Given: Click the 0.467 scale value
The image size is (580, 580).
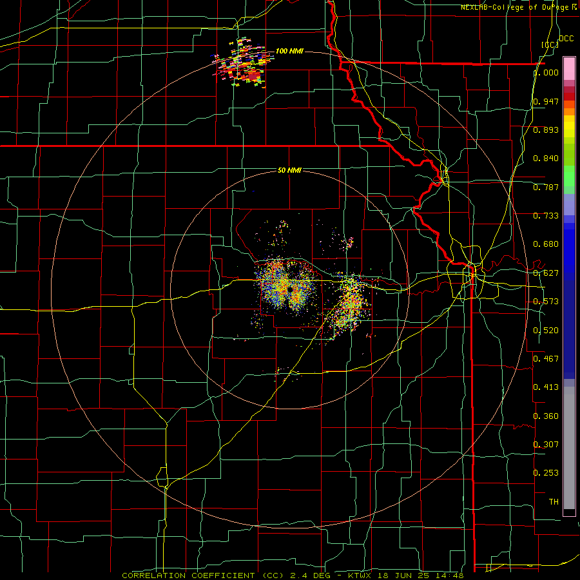Looking at the screenshot, I should [x=546, y=359].
